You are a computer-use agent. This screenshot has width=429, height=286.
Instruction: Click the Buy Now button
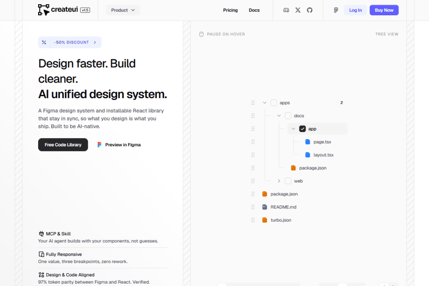click(x=384, y=10)
